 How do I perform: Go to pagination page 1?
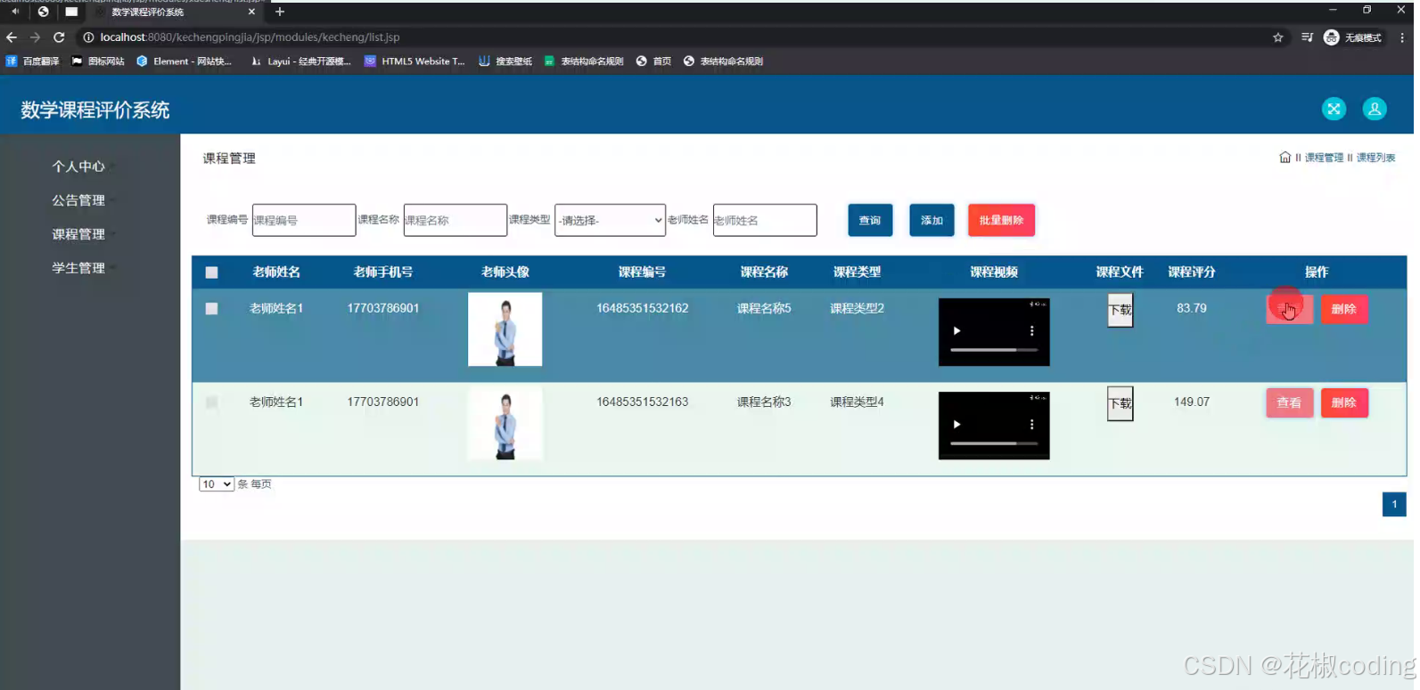[x=1394, y=504]
